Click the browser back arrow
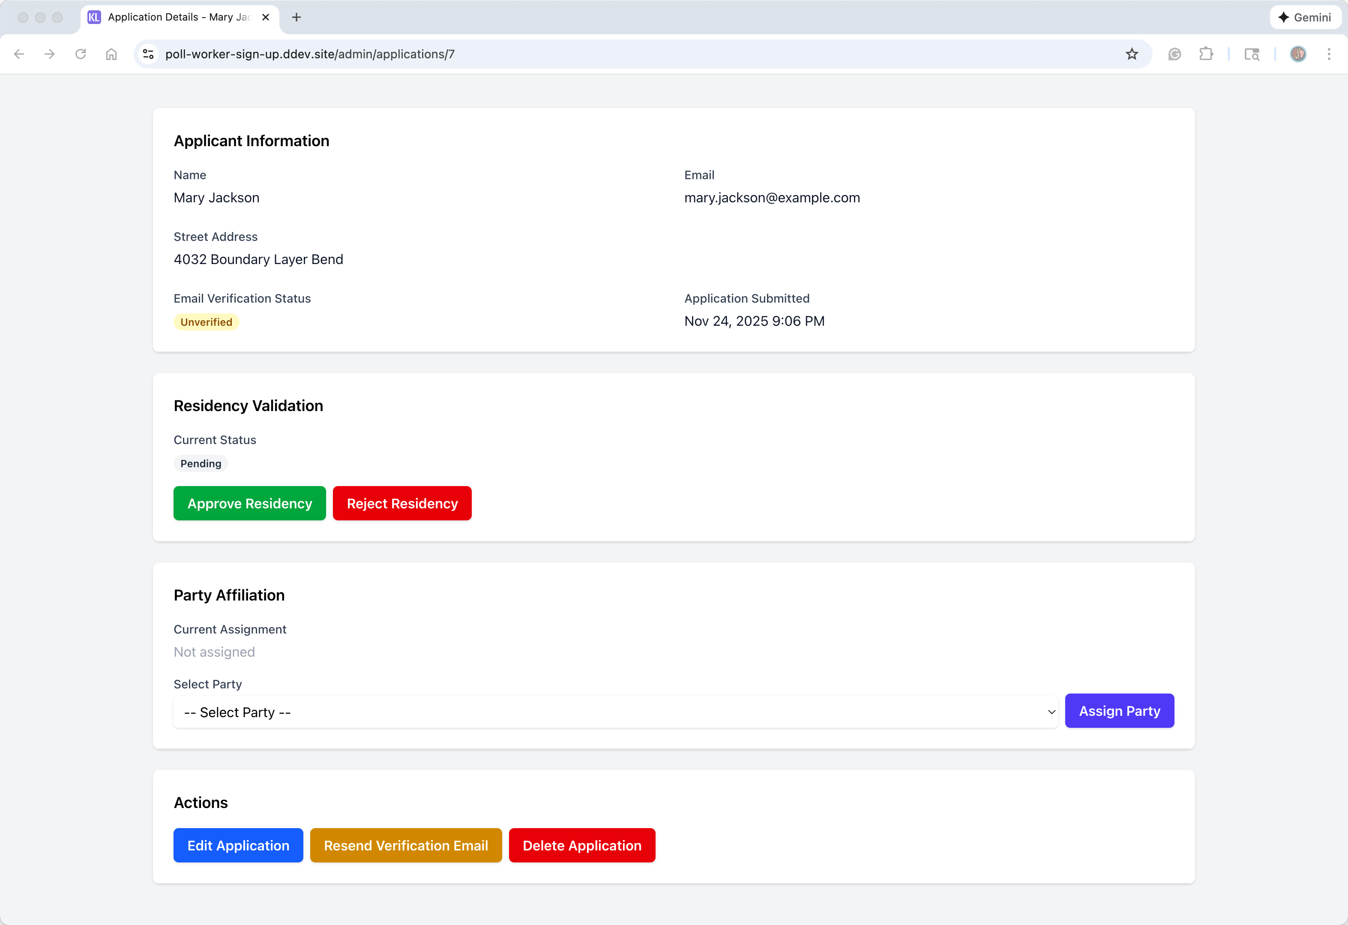This screenshot has height=925, width=1348. (x=19, y=54)
